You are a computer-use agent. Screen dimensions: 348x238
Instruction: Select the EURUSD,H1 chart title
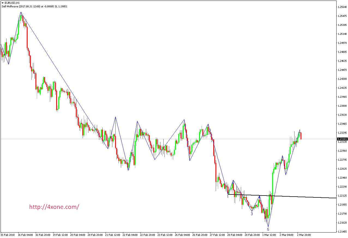click(x=12, y=3)
